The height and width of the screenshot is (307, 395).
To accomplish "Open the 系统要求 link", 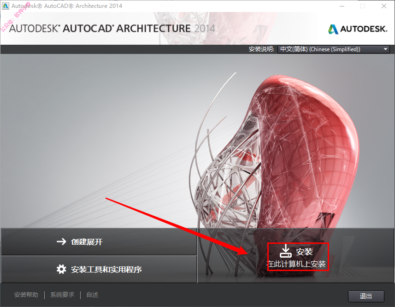I will point(62,295).
